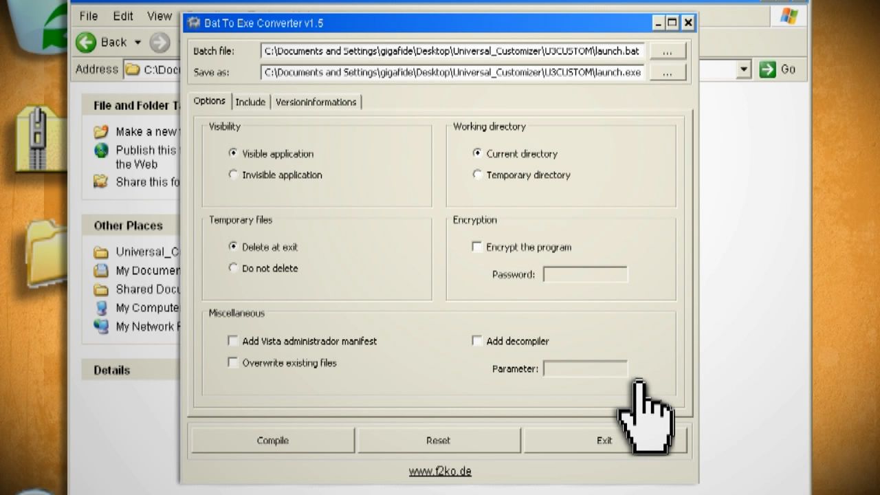The width and height of the screenshot is (880, 495).
Task: Open the www.f2ko.de link
Action: pos(440,471)
